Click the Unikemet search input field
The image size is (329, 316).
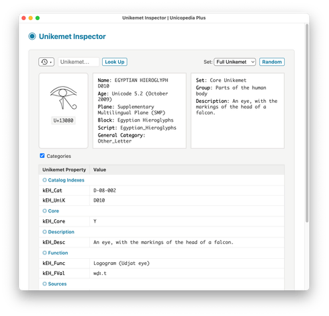pyautogui.click(x=79, y=62)
